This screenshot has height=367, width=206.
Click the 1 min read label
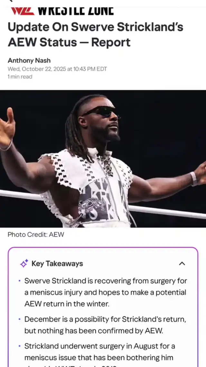click(x=20, y=76)
